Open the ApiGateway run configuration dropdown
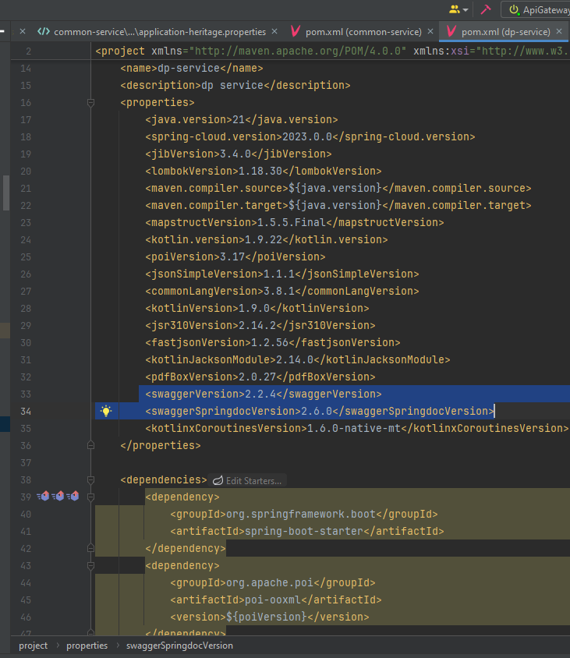The width and height of the screenshot is (570, 658). coord(538,9)
